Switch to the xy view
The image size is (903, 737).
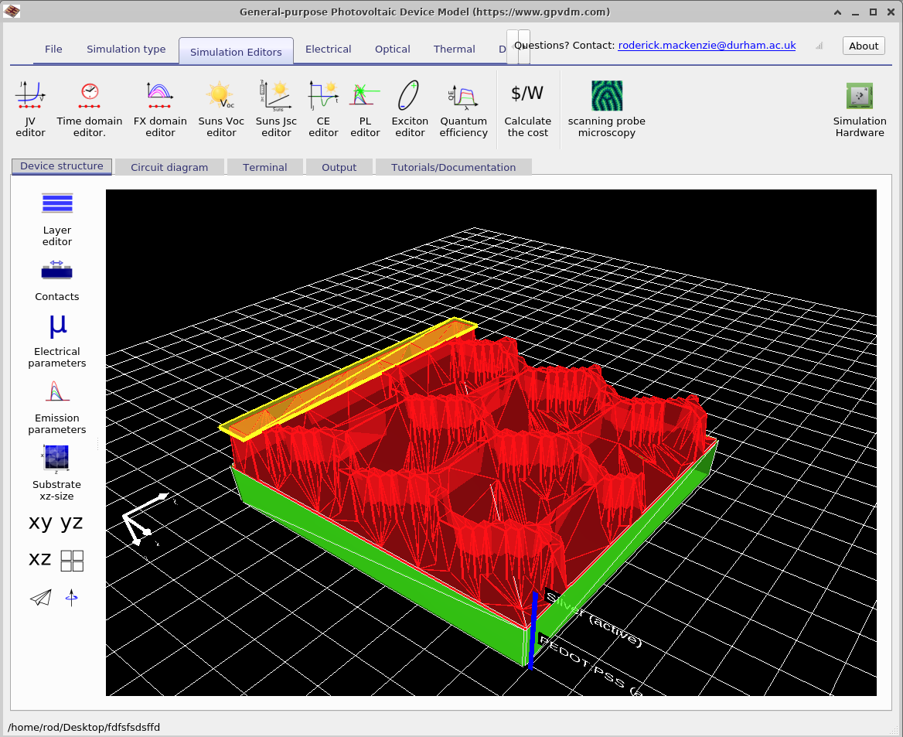39,522
